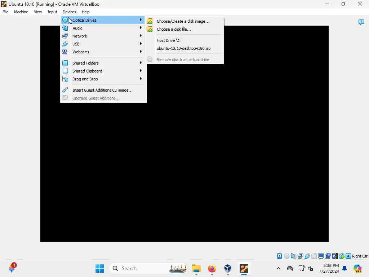Choose Insert Guest Additions CD image
369x277 pixels.
103,90
